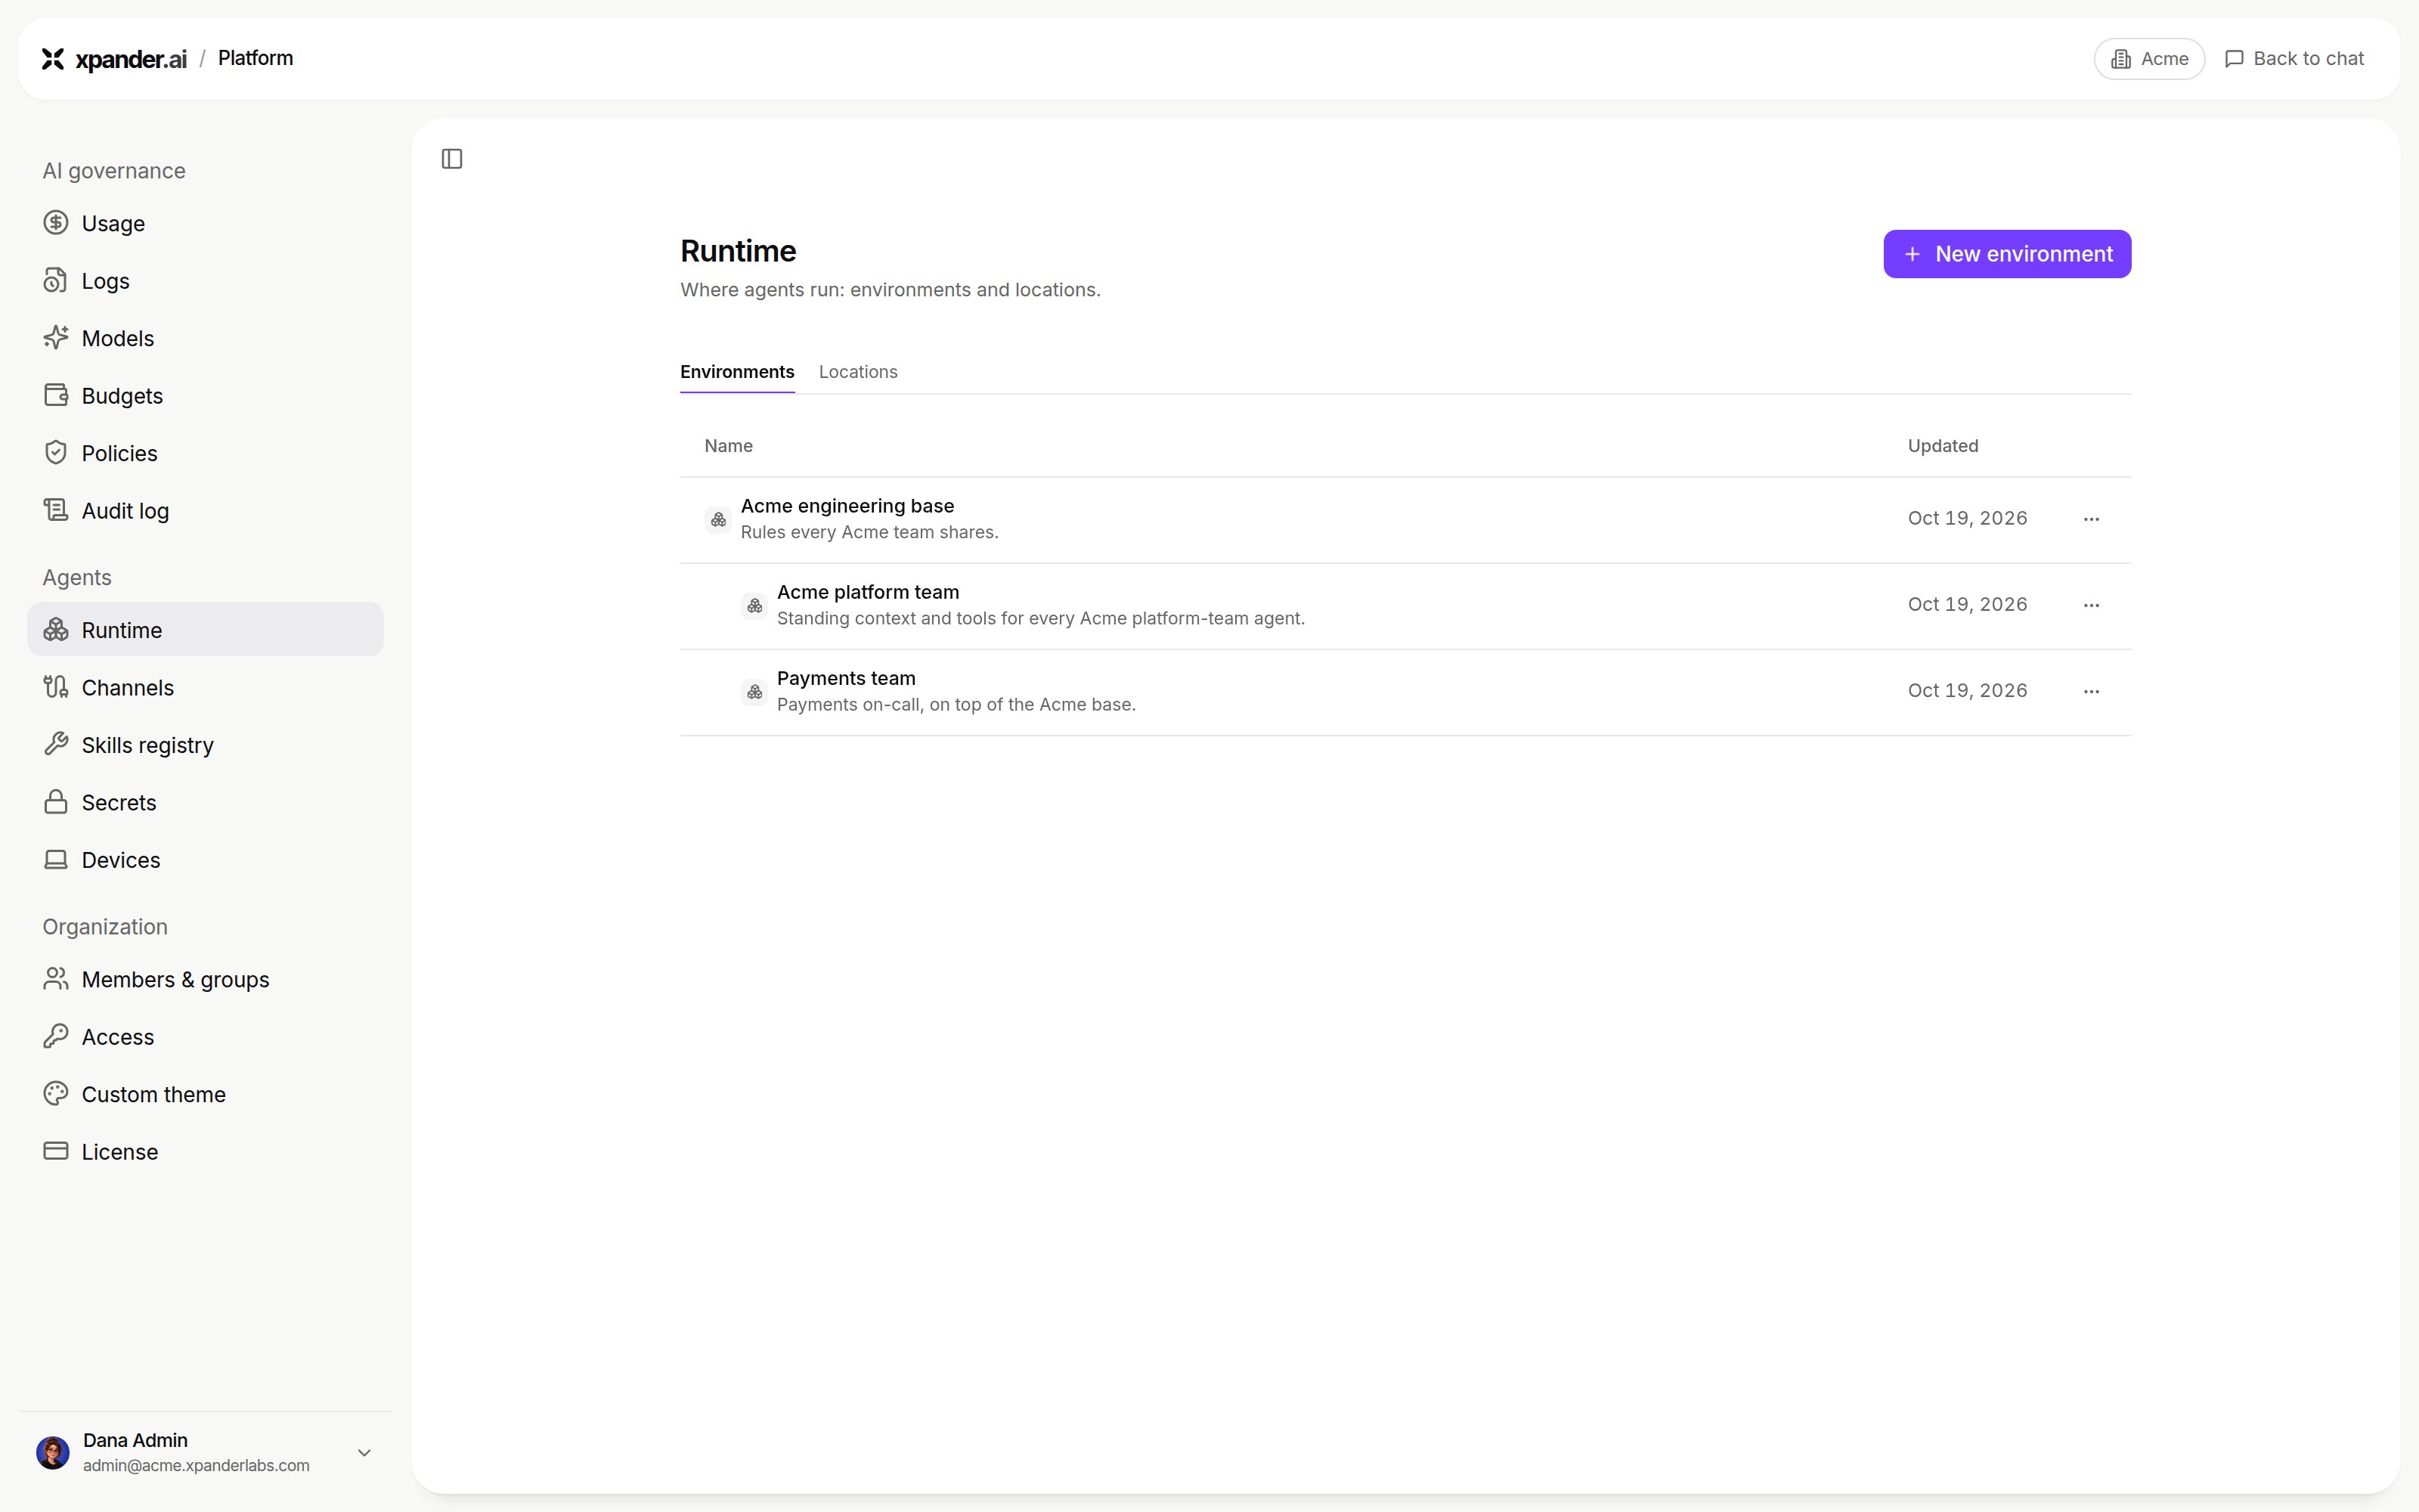Click the Skills registry wrench icon

pos(56,744)
